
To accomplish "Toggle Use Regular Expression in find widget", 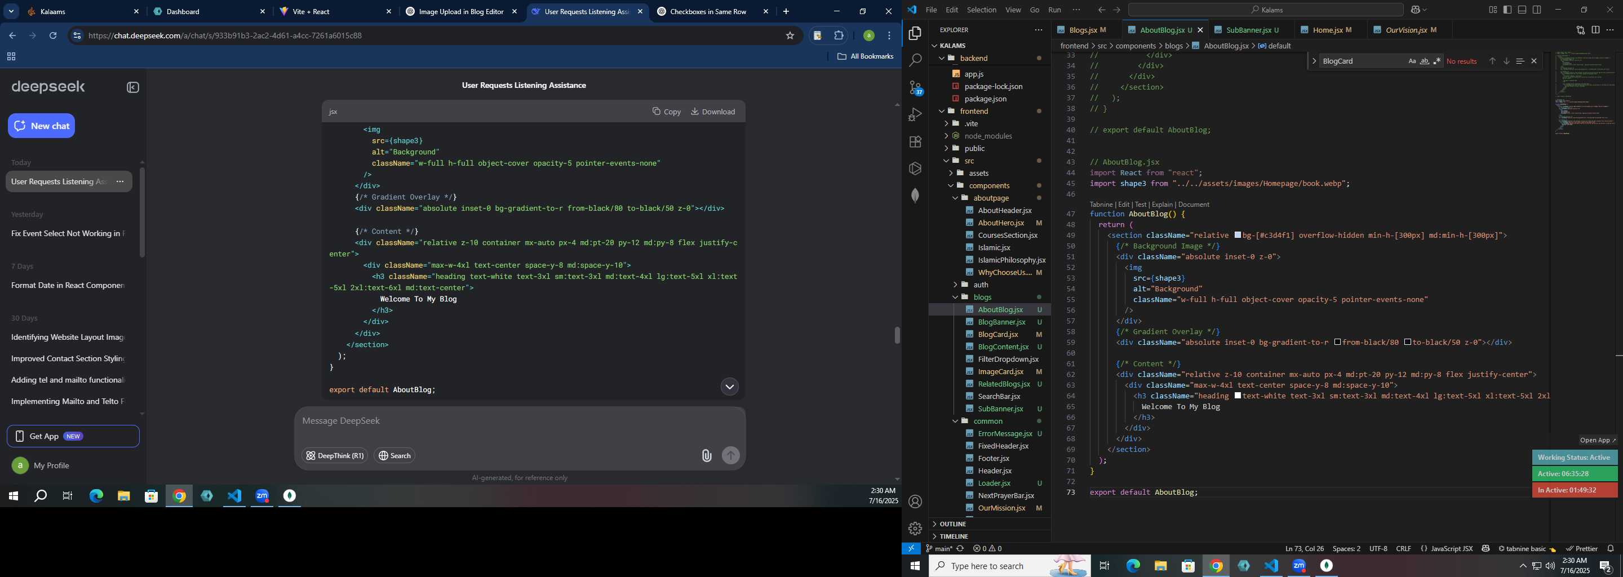I will pos(1437,61).
